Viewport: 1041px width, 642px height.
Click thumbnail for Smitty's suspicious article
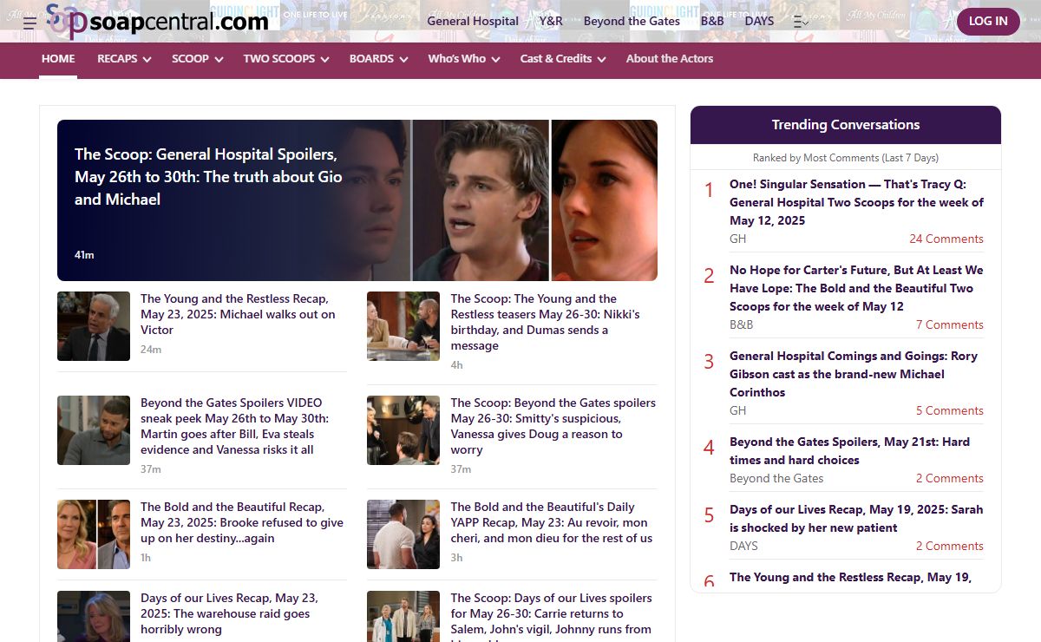point(403,430)
